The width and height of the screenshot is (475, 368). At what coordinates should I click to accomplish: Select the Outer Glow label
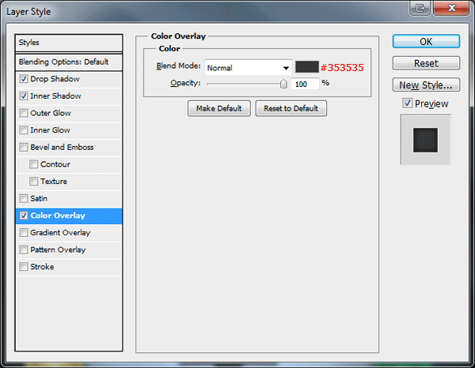pos(51,113)
